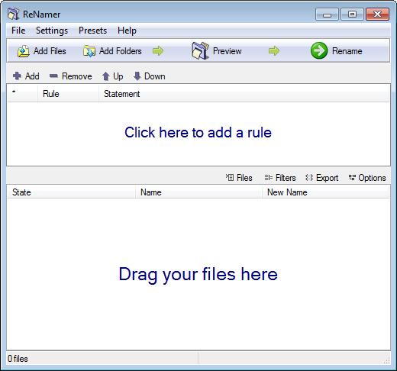
Task: Sort files by State column header
Action: pyautogui.click(x=71, y=192)
